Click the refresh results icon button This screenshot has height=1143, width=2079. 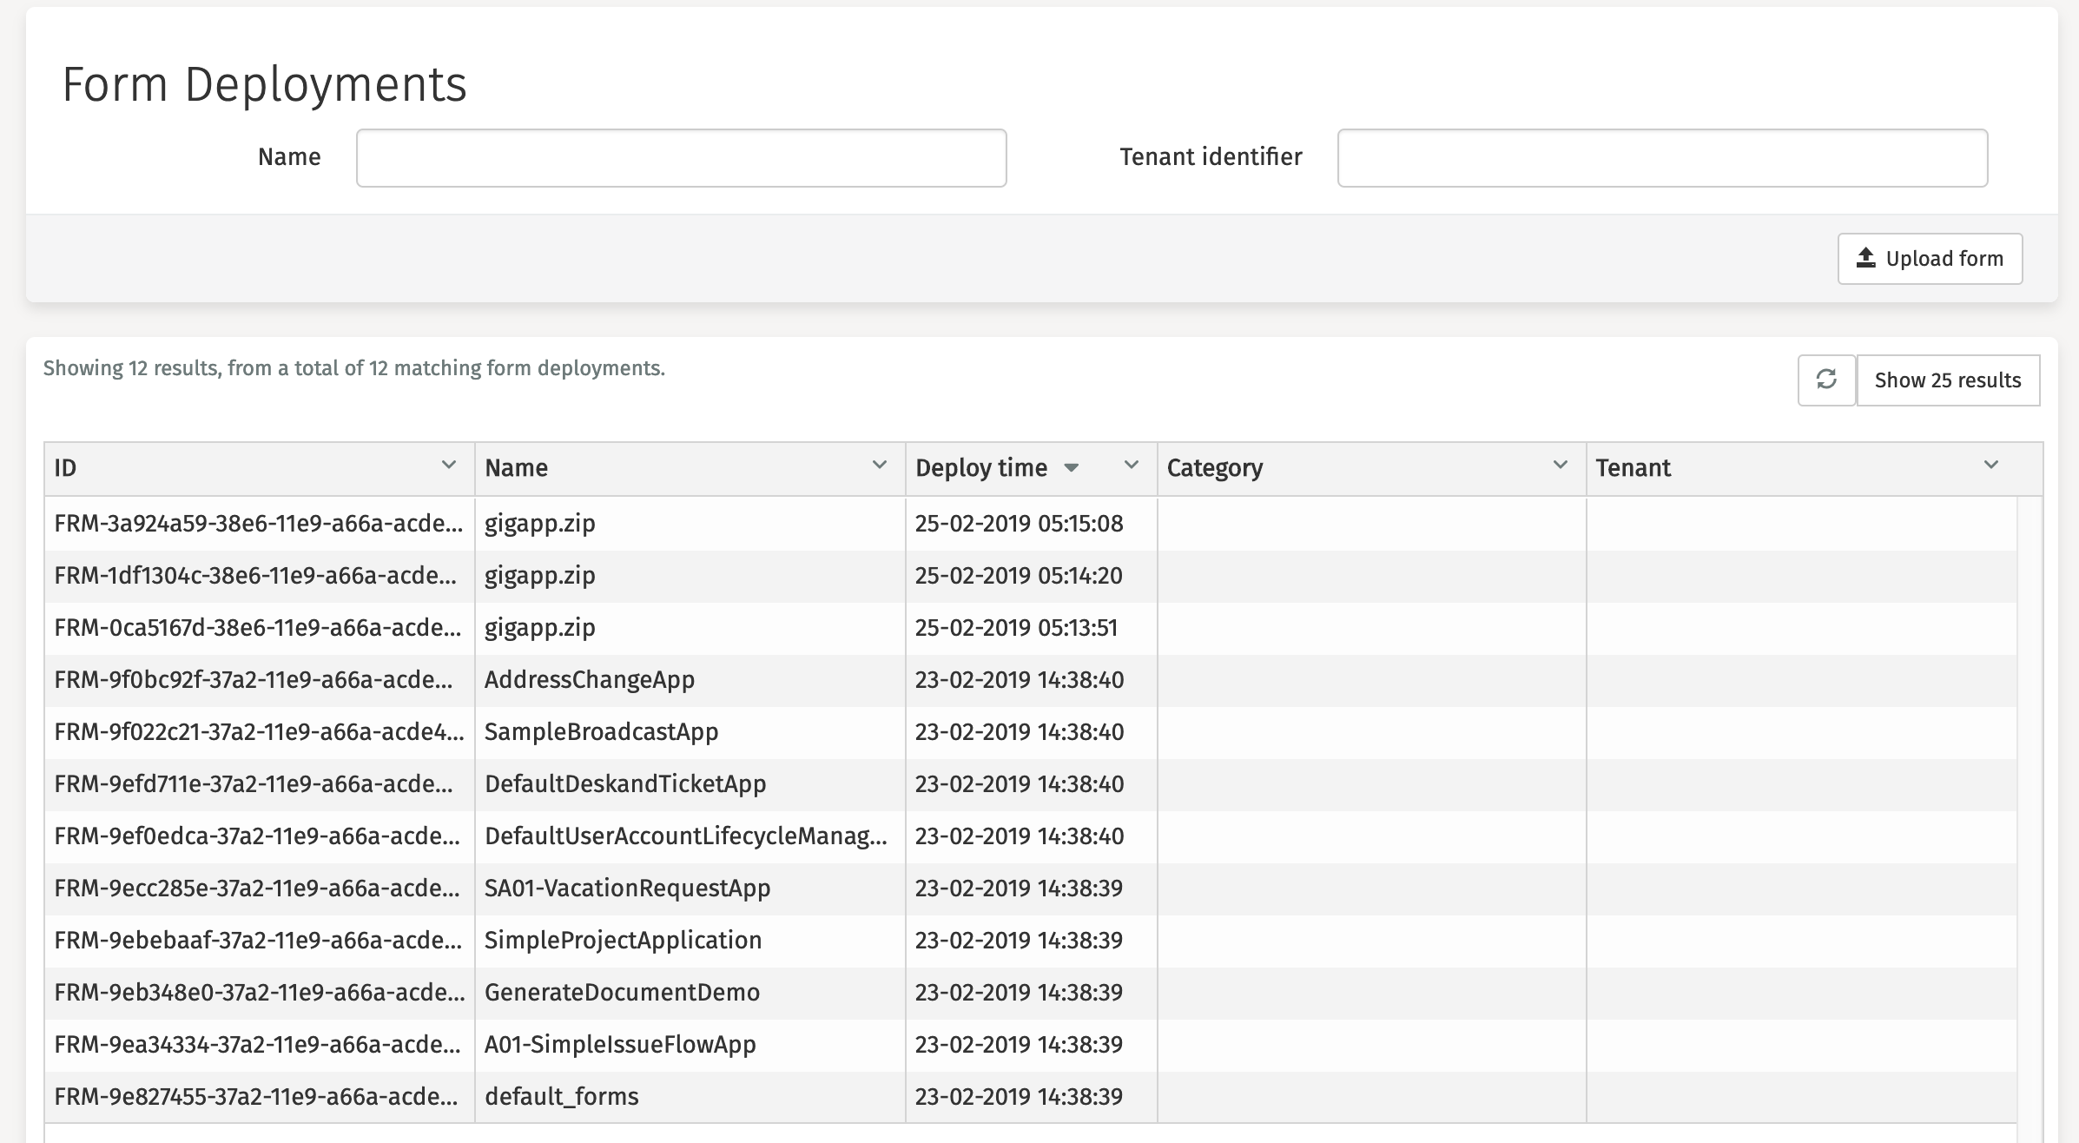[1826, 380]
